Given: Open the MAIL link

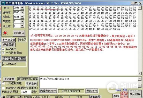Looking at the screenshot, I should [118, 90].
